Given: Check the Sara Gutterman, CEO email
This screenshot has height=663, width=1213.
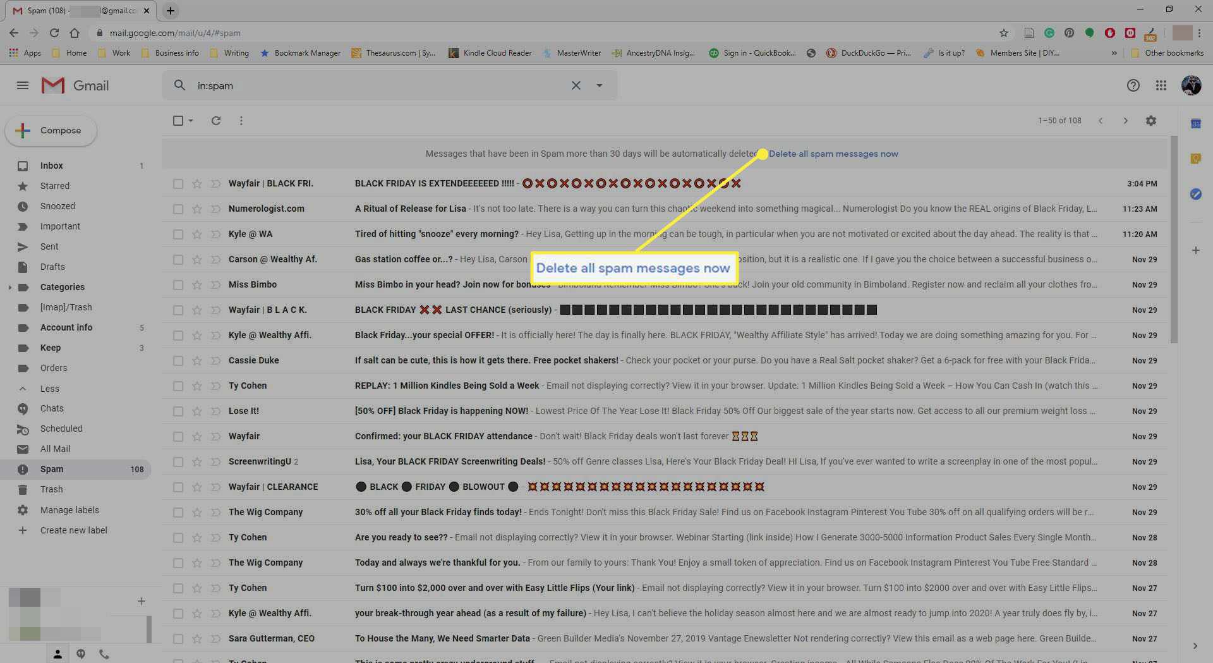Looking at the screenshot, I should tap(178, 638).
